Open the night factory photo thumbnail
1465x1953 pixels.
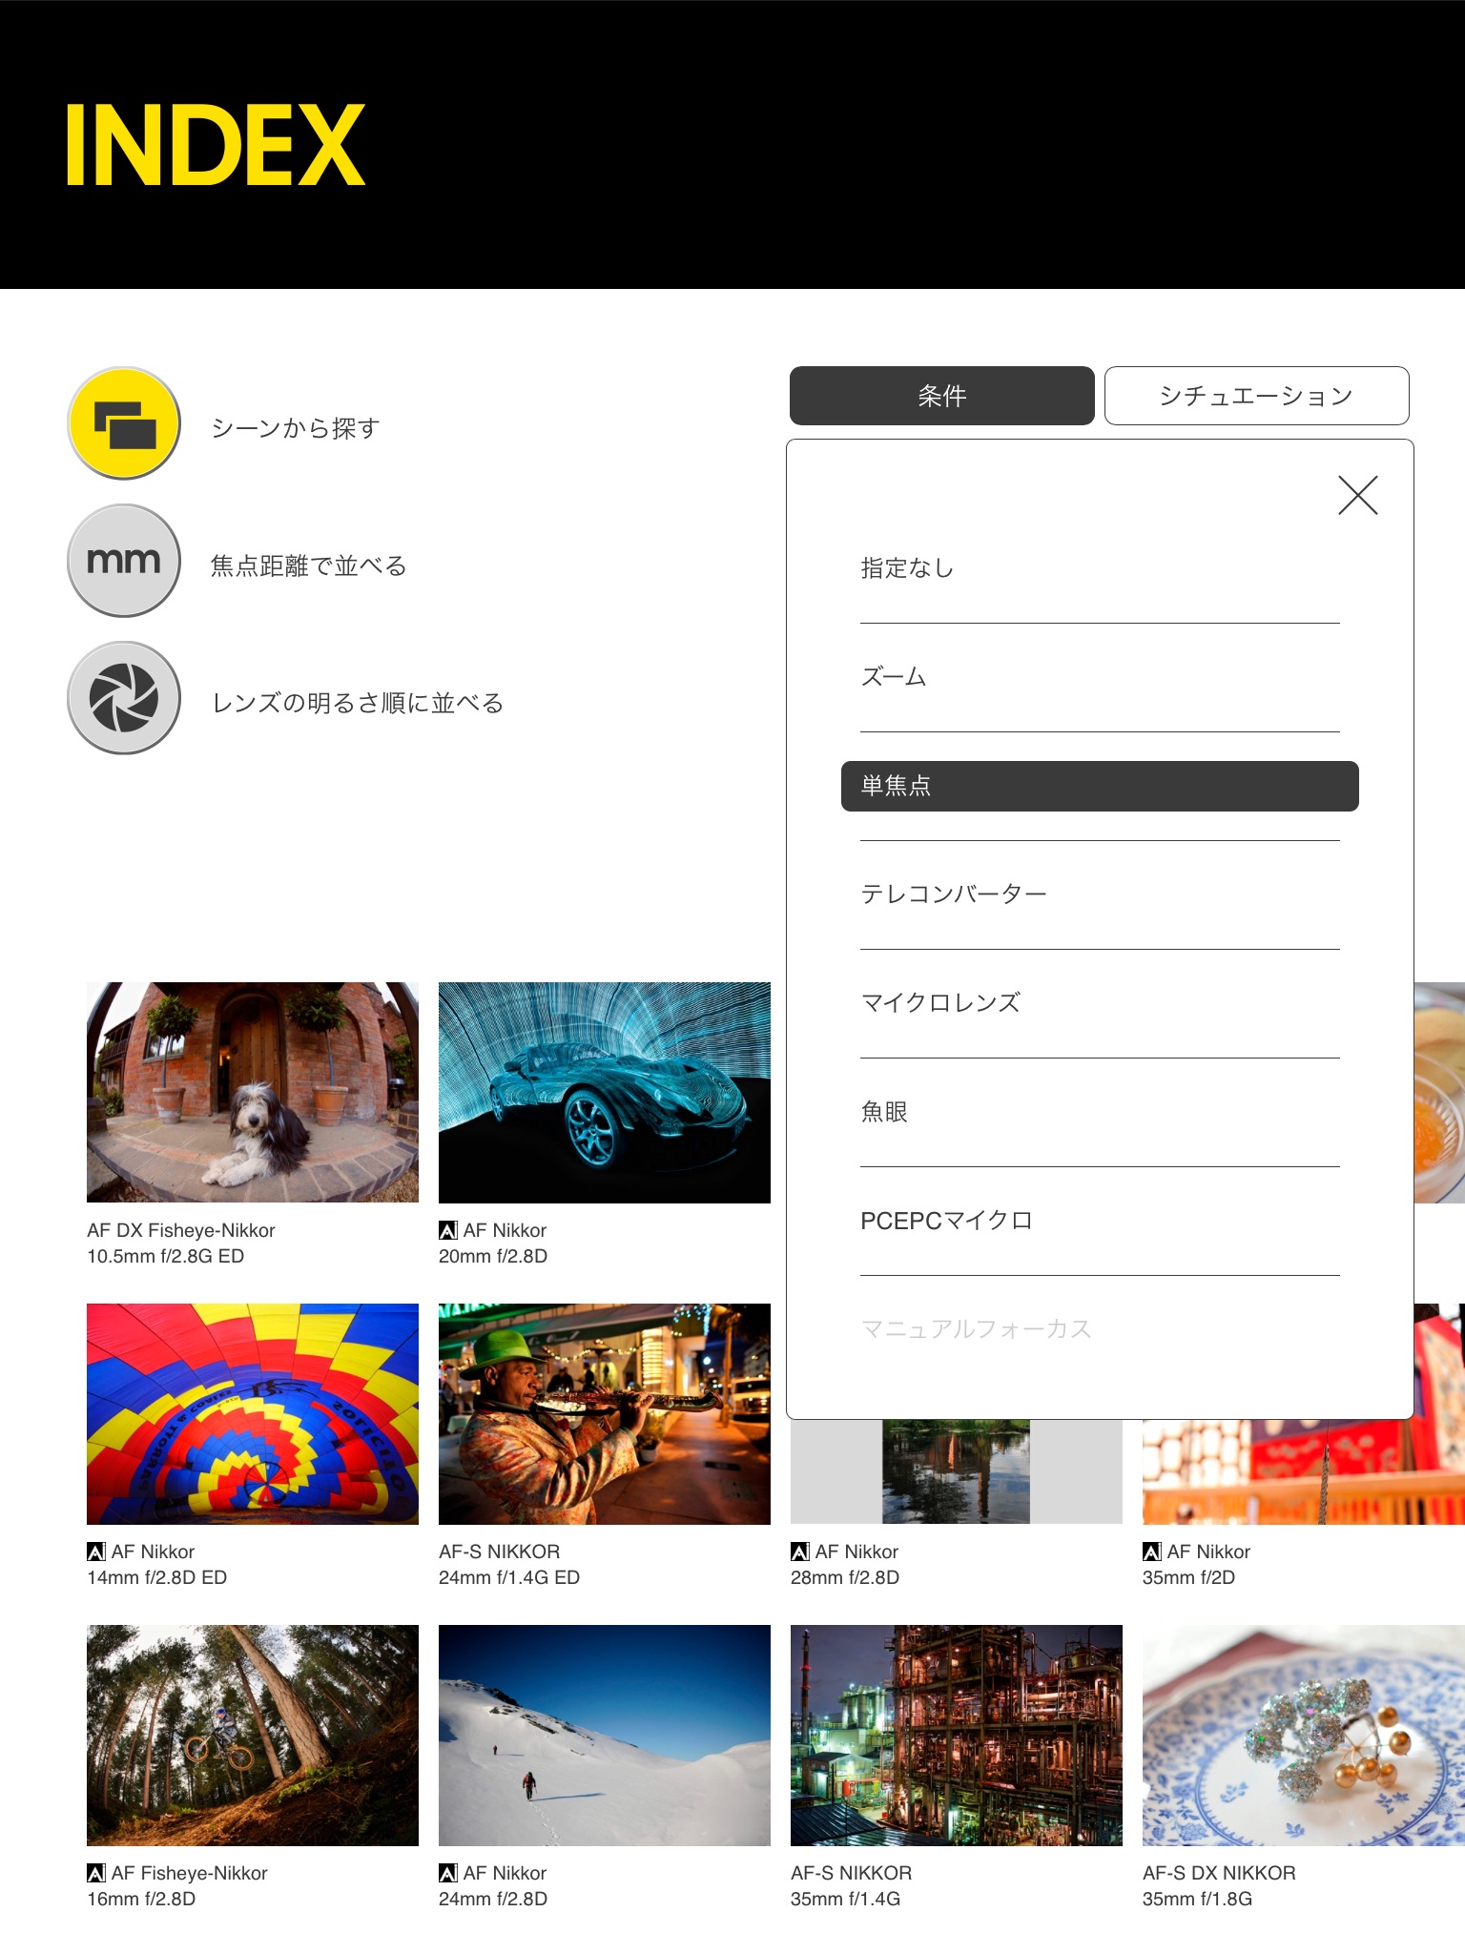click(956, 1735)
